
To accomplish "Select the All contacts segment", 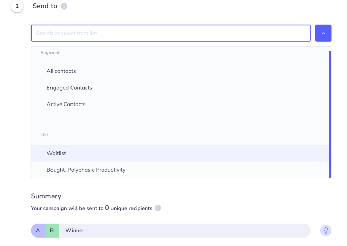I will [x=61, y=71].
